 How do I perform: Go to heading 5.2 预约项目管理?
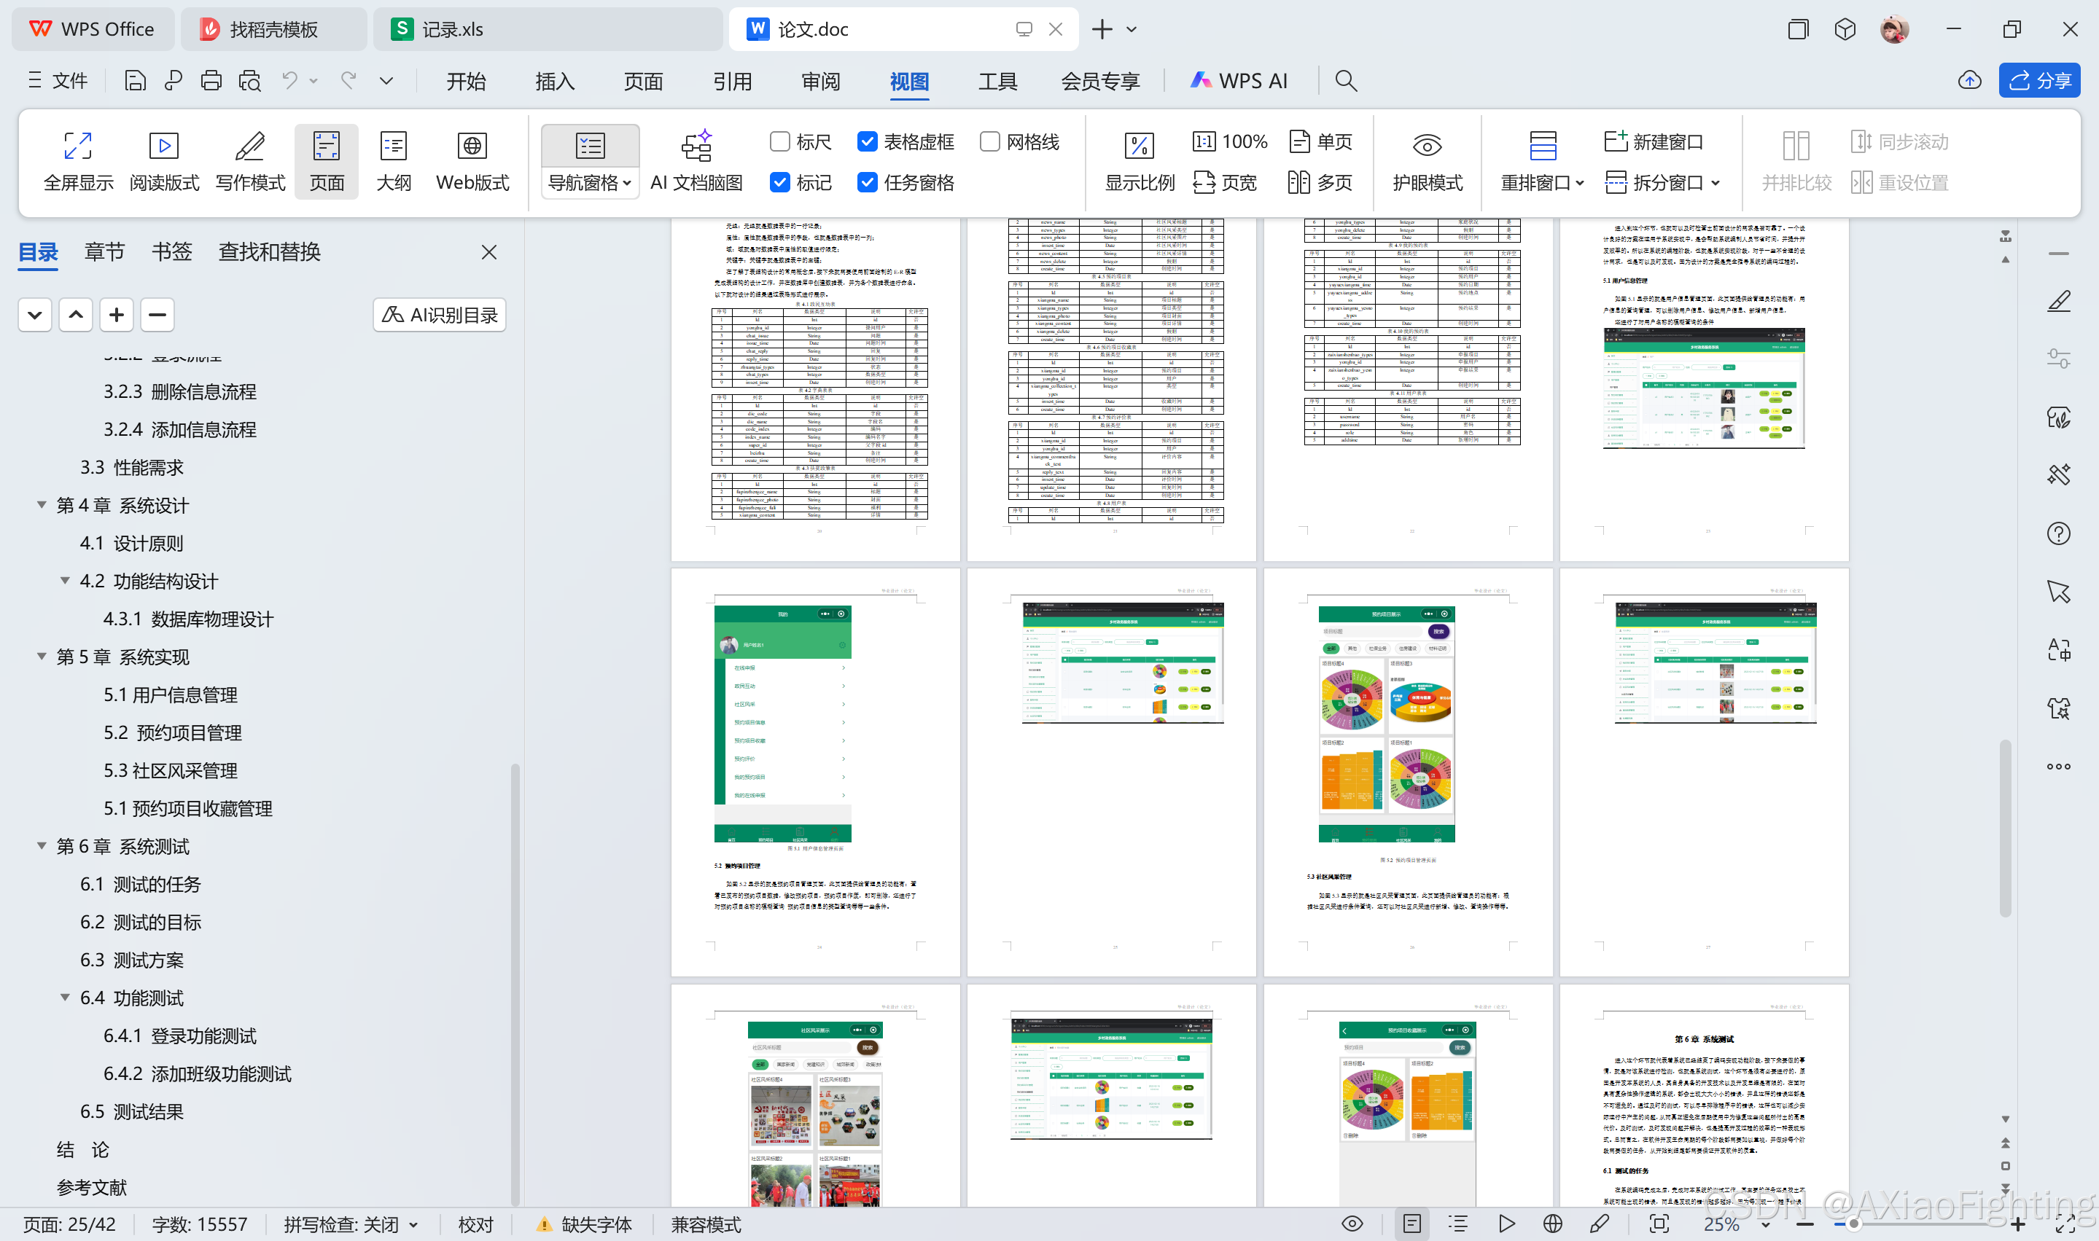(172, 732)
